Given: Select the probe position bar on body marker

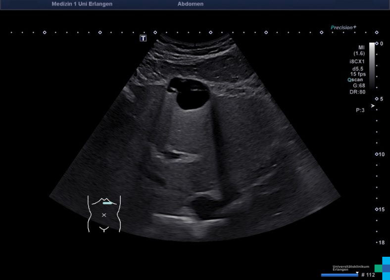Looking at the screenshot, I should 108,203.
